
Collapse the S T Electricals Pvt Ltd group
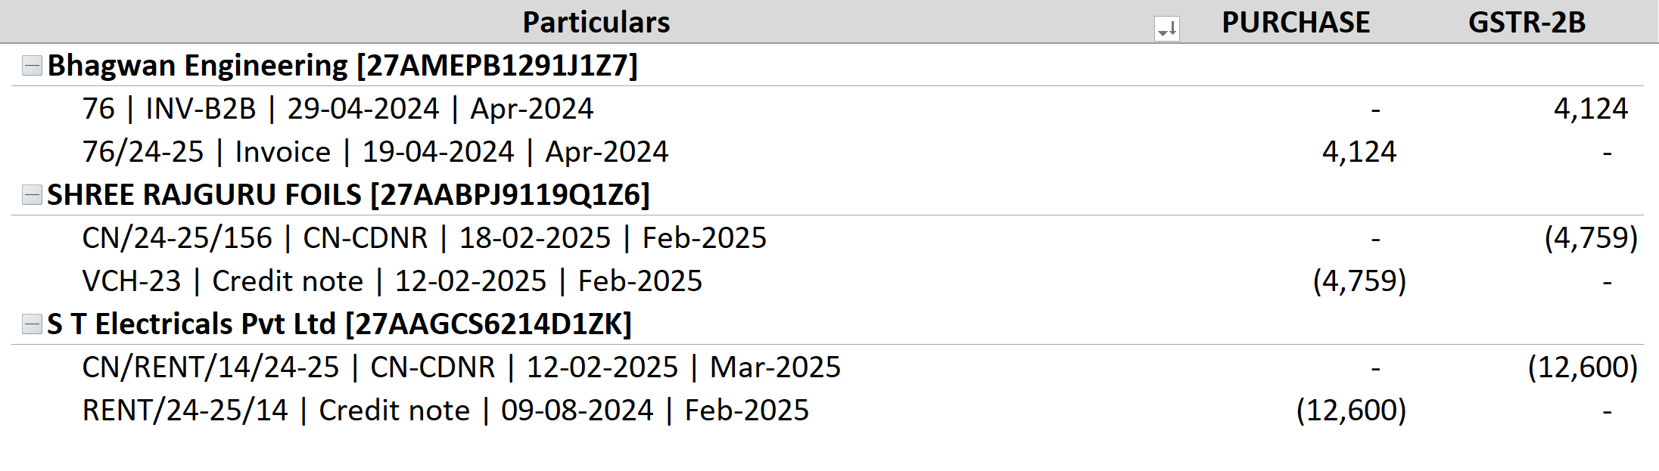point(32,324)
